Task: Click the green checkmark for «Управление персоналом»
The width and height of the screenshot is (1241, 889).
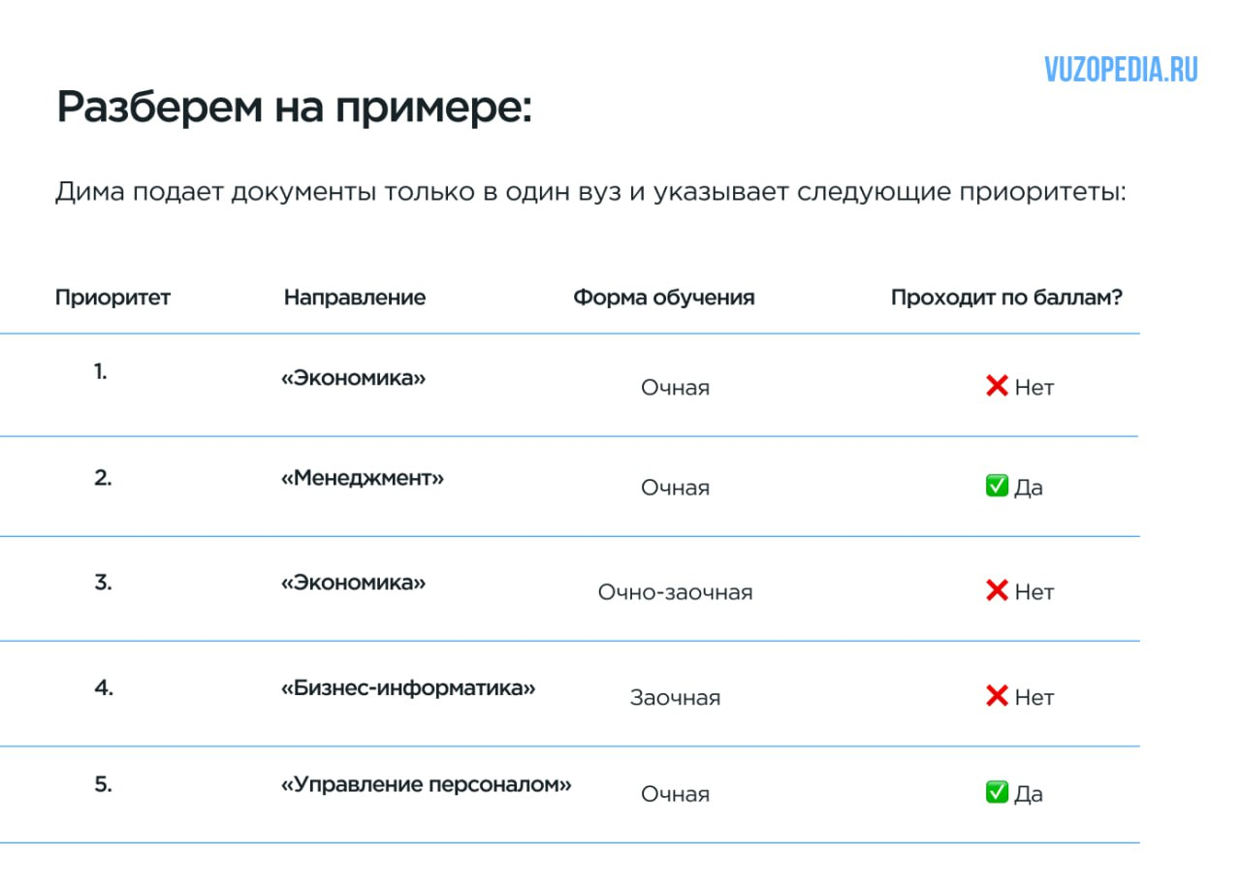Action: point(997,793)
